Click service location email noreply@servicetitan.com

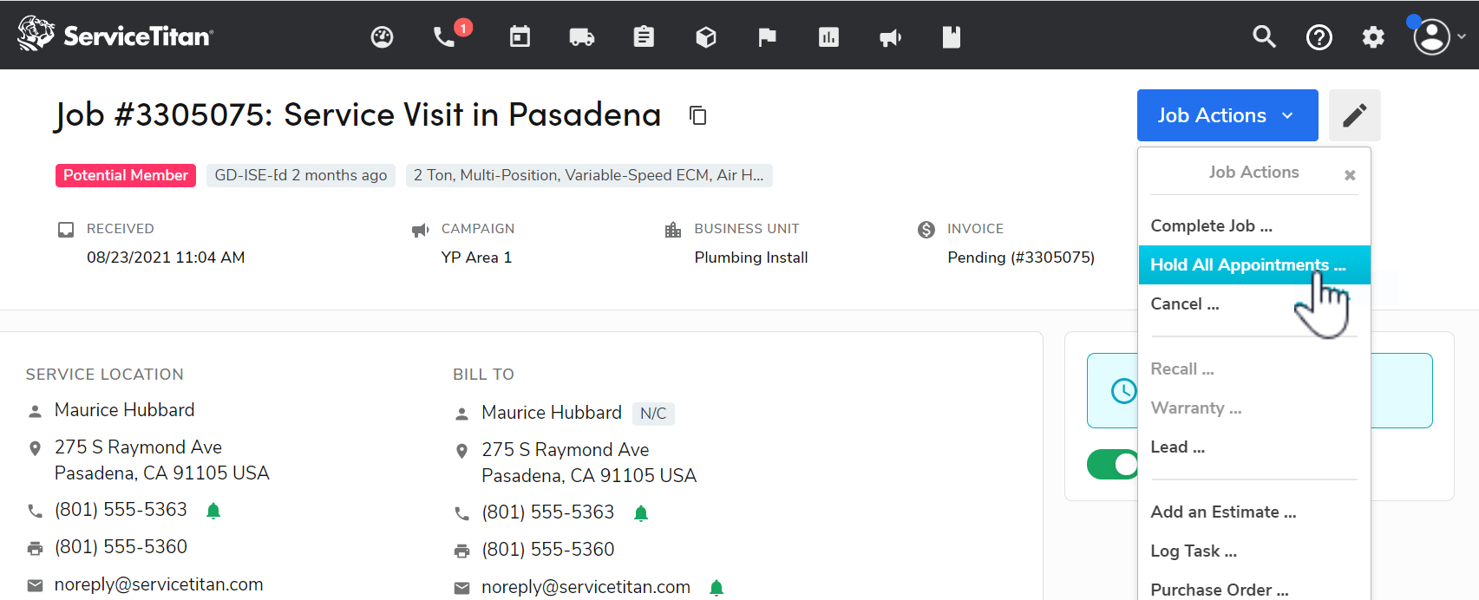pyautogui.click(x=159, y=584)
